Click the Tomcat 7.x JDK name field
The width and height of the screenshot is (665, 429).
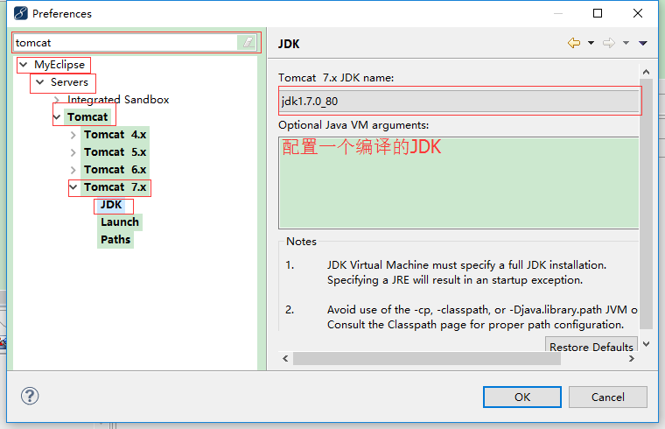pyautogui.click(x=459, y=101)
